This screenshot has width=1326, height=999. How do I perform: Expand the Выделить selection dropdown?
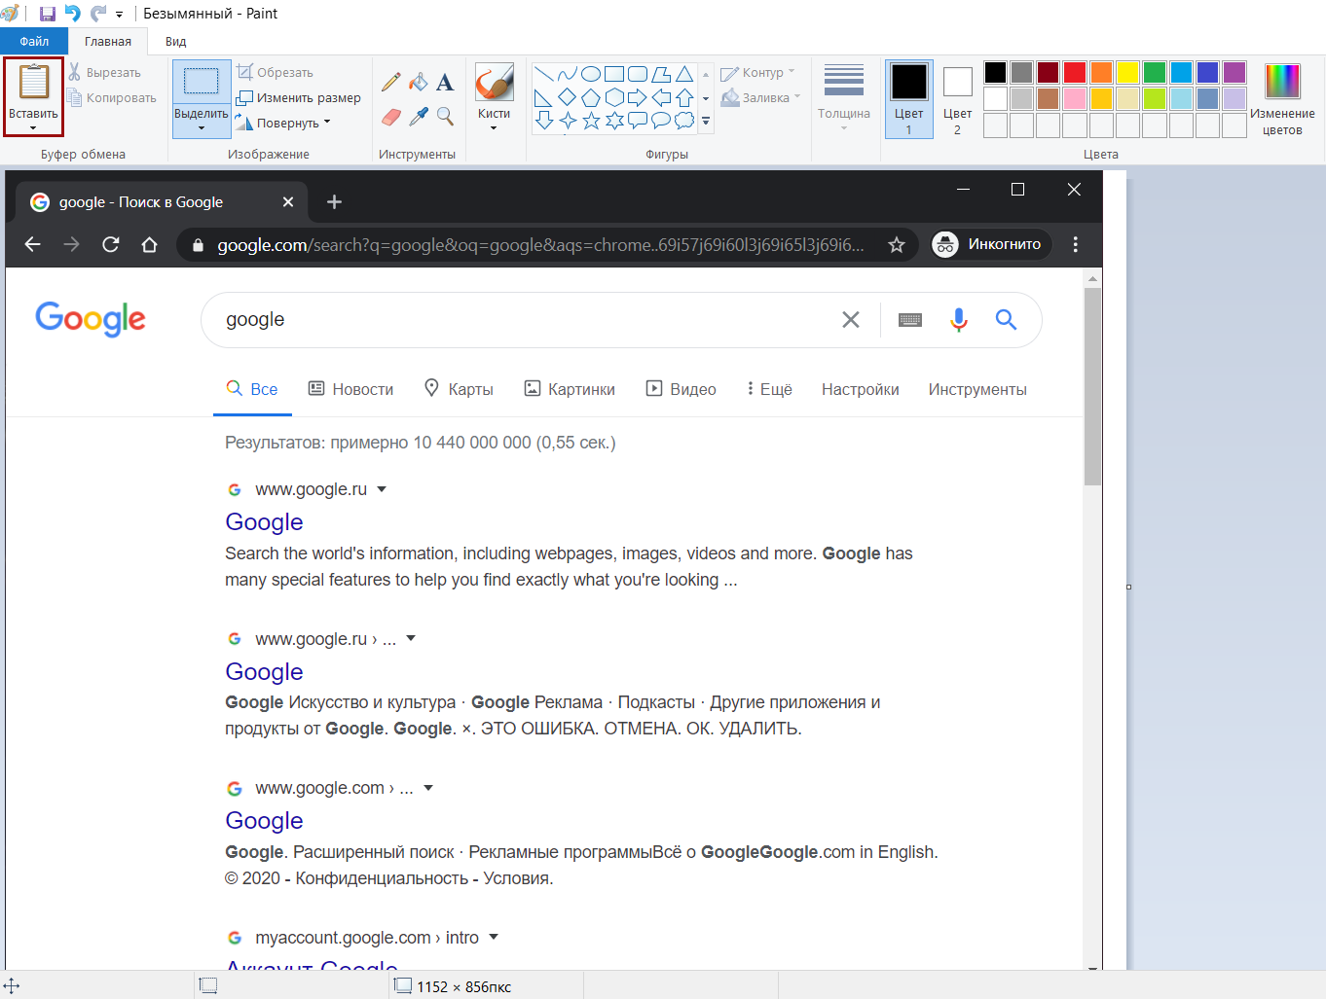(201, 126)
